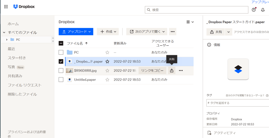Open スター付き in sidebar
This screenshot has width=269, height=138.
click(x=17, y=58)
